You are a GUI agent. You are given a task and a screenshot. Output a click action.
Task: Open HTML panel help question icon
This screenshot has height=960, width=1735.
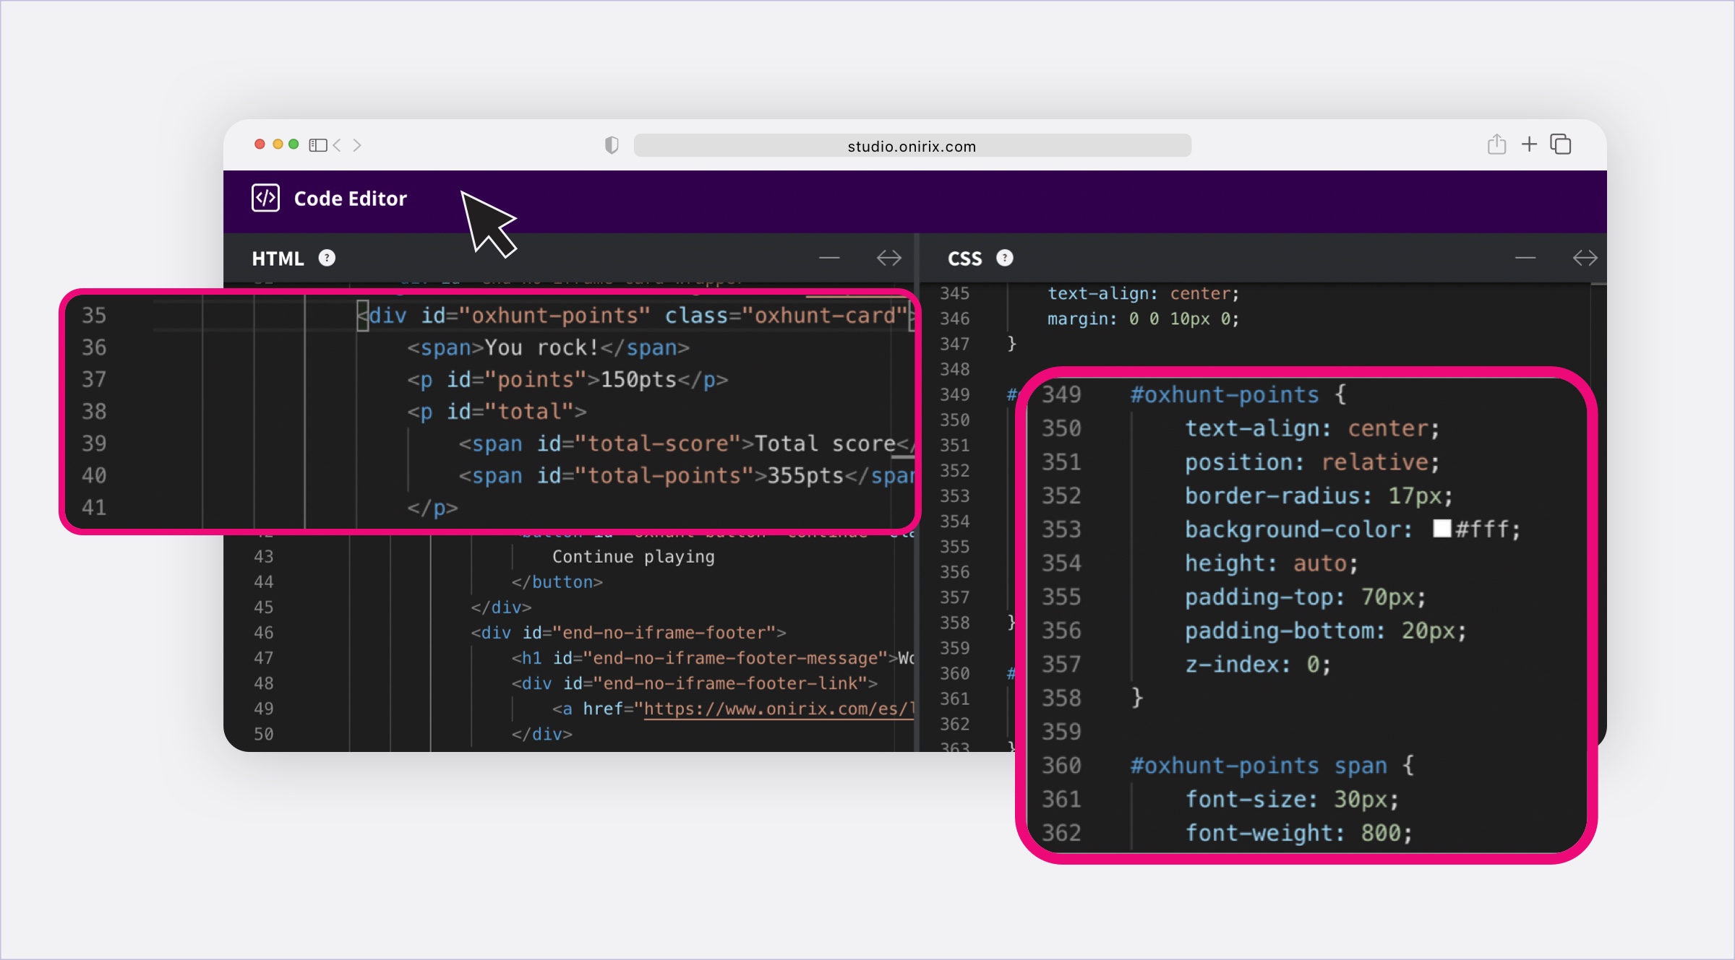coord(327,258)
